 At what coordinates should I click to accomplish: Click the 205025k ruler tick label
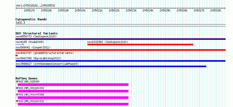[165, 10]
